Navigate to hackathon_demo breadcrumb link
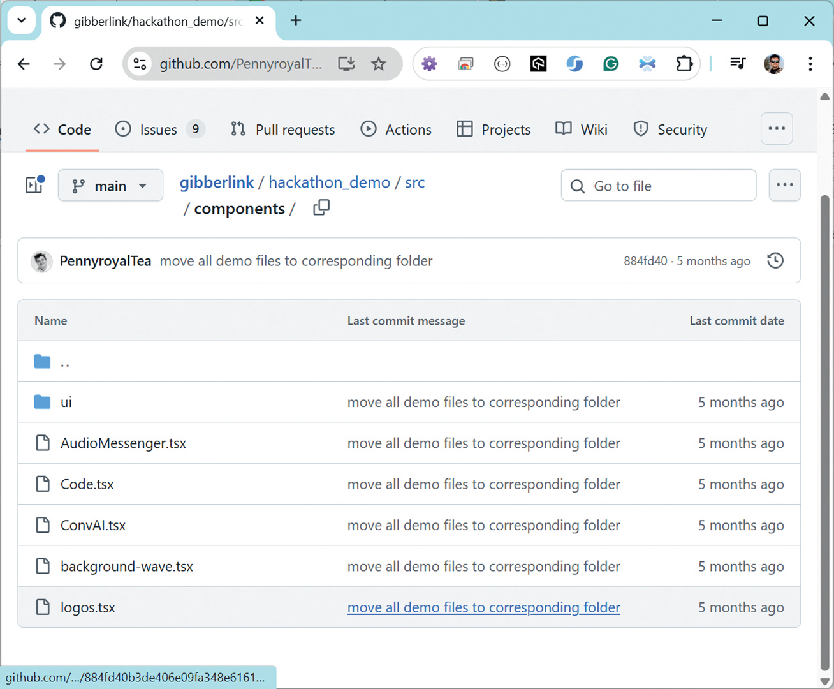The image size is (834, 689). coord(329,182)
